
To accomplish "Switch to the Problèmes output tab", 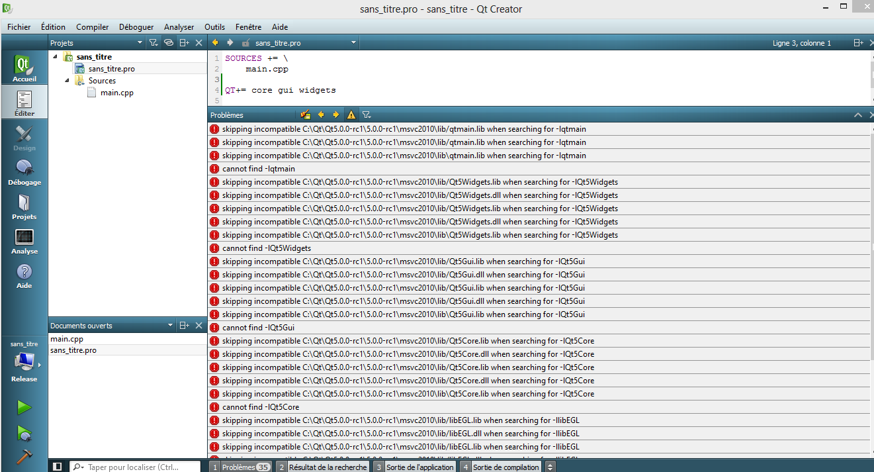I will [x=241, y=467].
